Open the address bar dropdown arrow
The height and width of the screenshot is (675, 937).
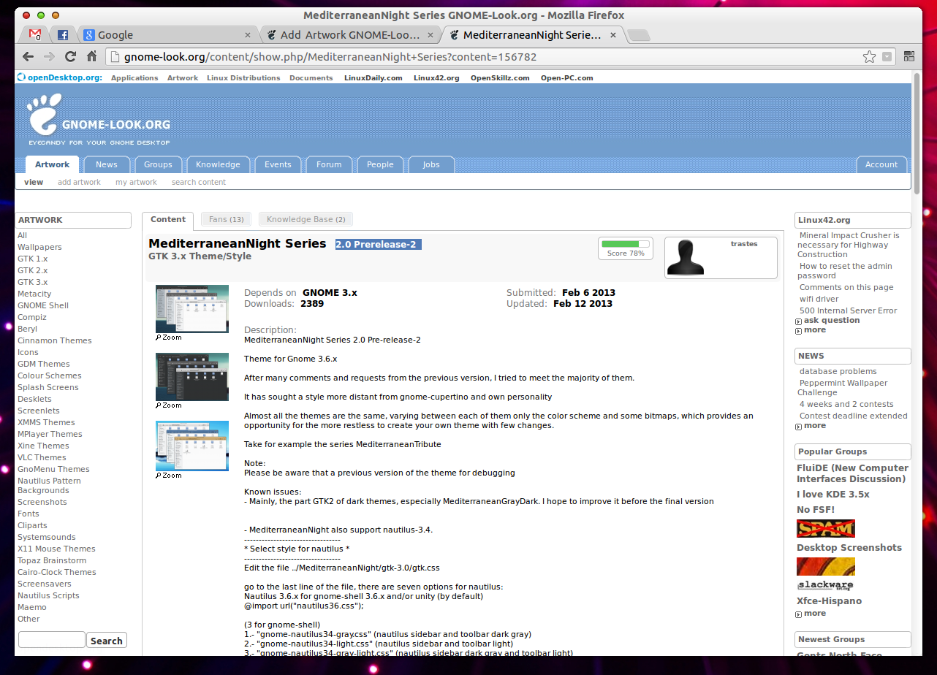point(887,56)
